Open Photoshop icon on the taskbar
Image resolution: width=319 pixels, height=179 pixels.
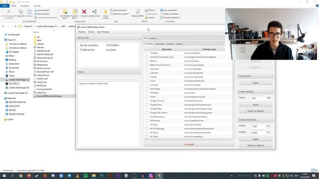[102, 176]
